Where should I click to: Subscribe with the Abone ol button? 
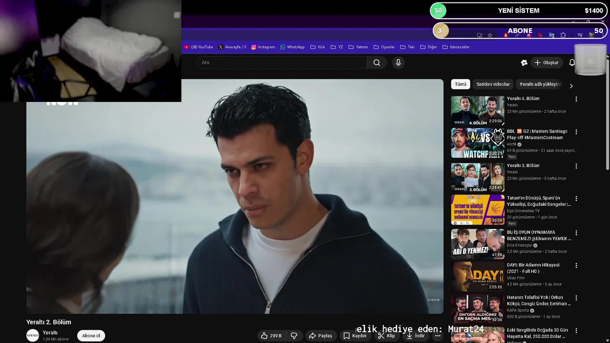(x=91, y=336)
